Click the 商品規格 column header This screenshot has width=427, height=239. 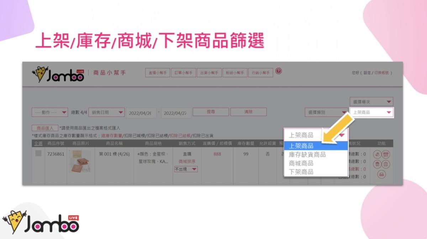153,143
